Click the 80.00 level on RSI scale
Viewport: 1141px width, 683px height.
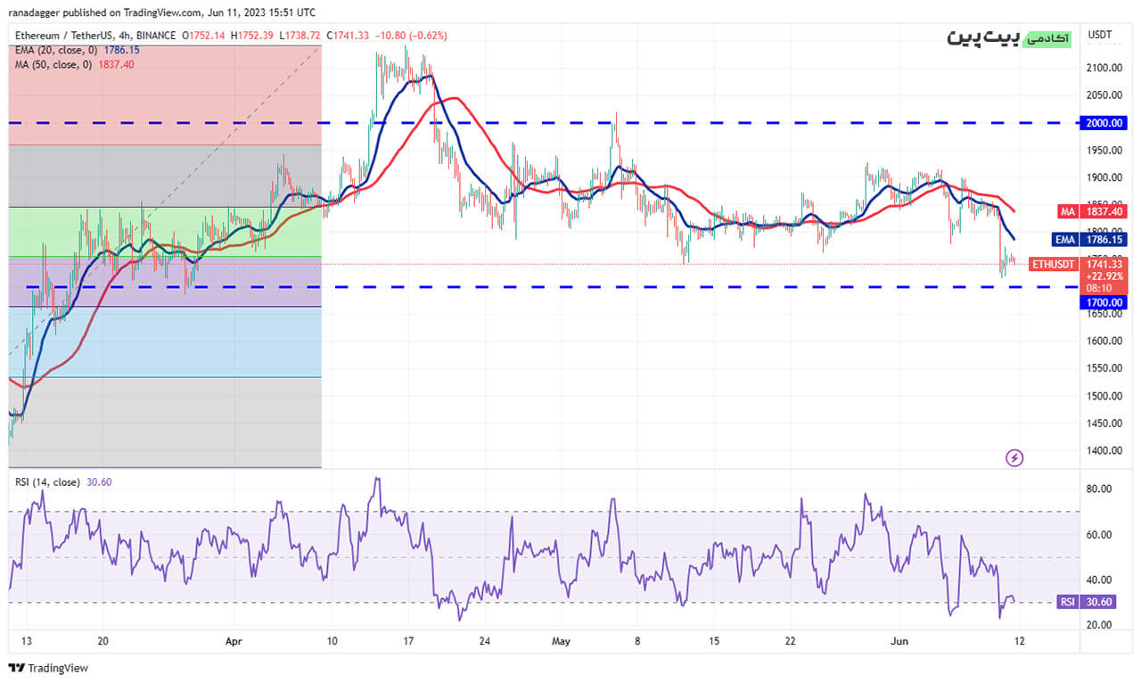(x=1098, y=490)
